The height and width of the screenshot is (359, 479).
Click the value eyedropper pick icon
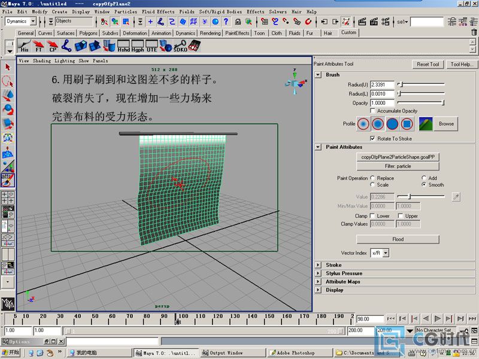click(456, 197)
